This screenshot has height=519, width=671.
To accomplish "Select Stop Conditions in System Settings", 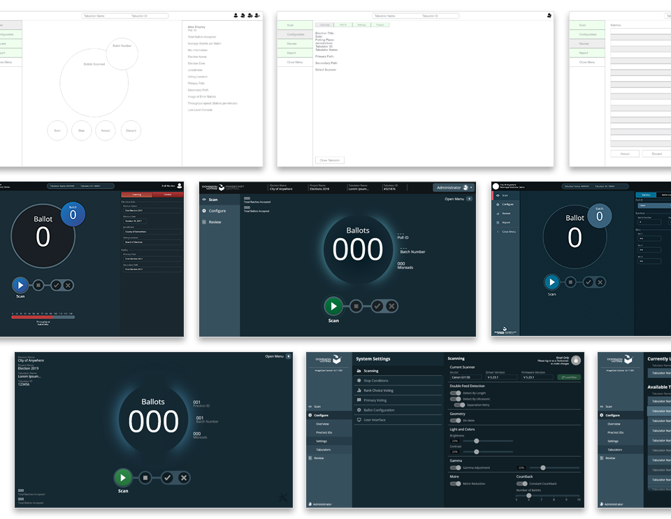I will click(376, 381).
